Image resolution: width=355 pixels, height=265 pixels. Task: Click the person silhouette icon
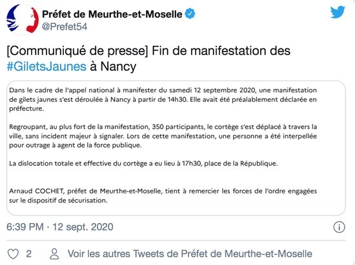54,254
